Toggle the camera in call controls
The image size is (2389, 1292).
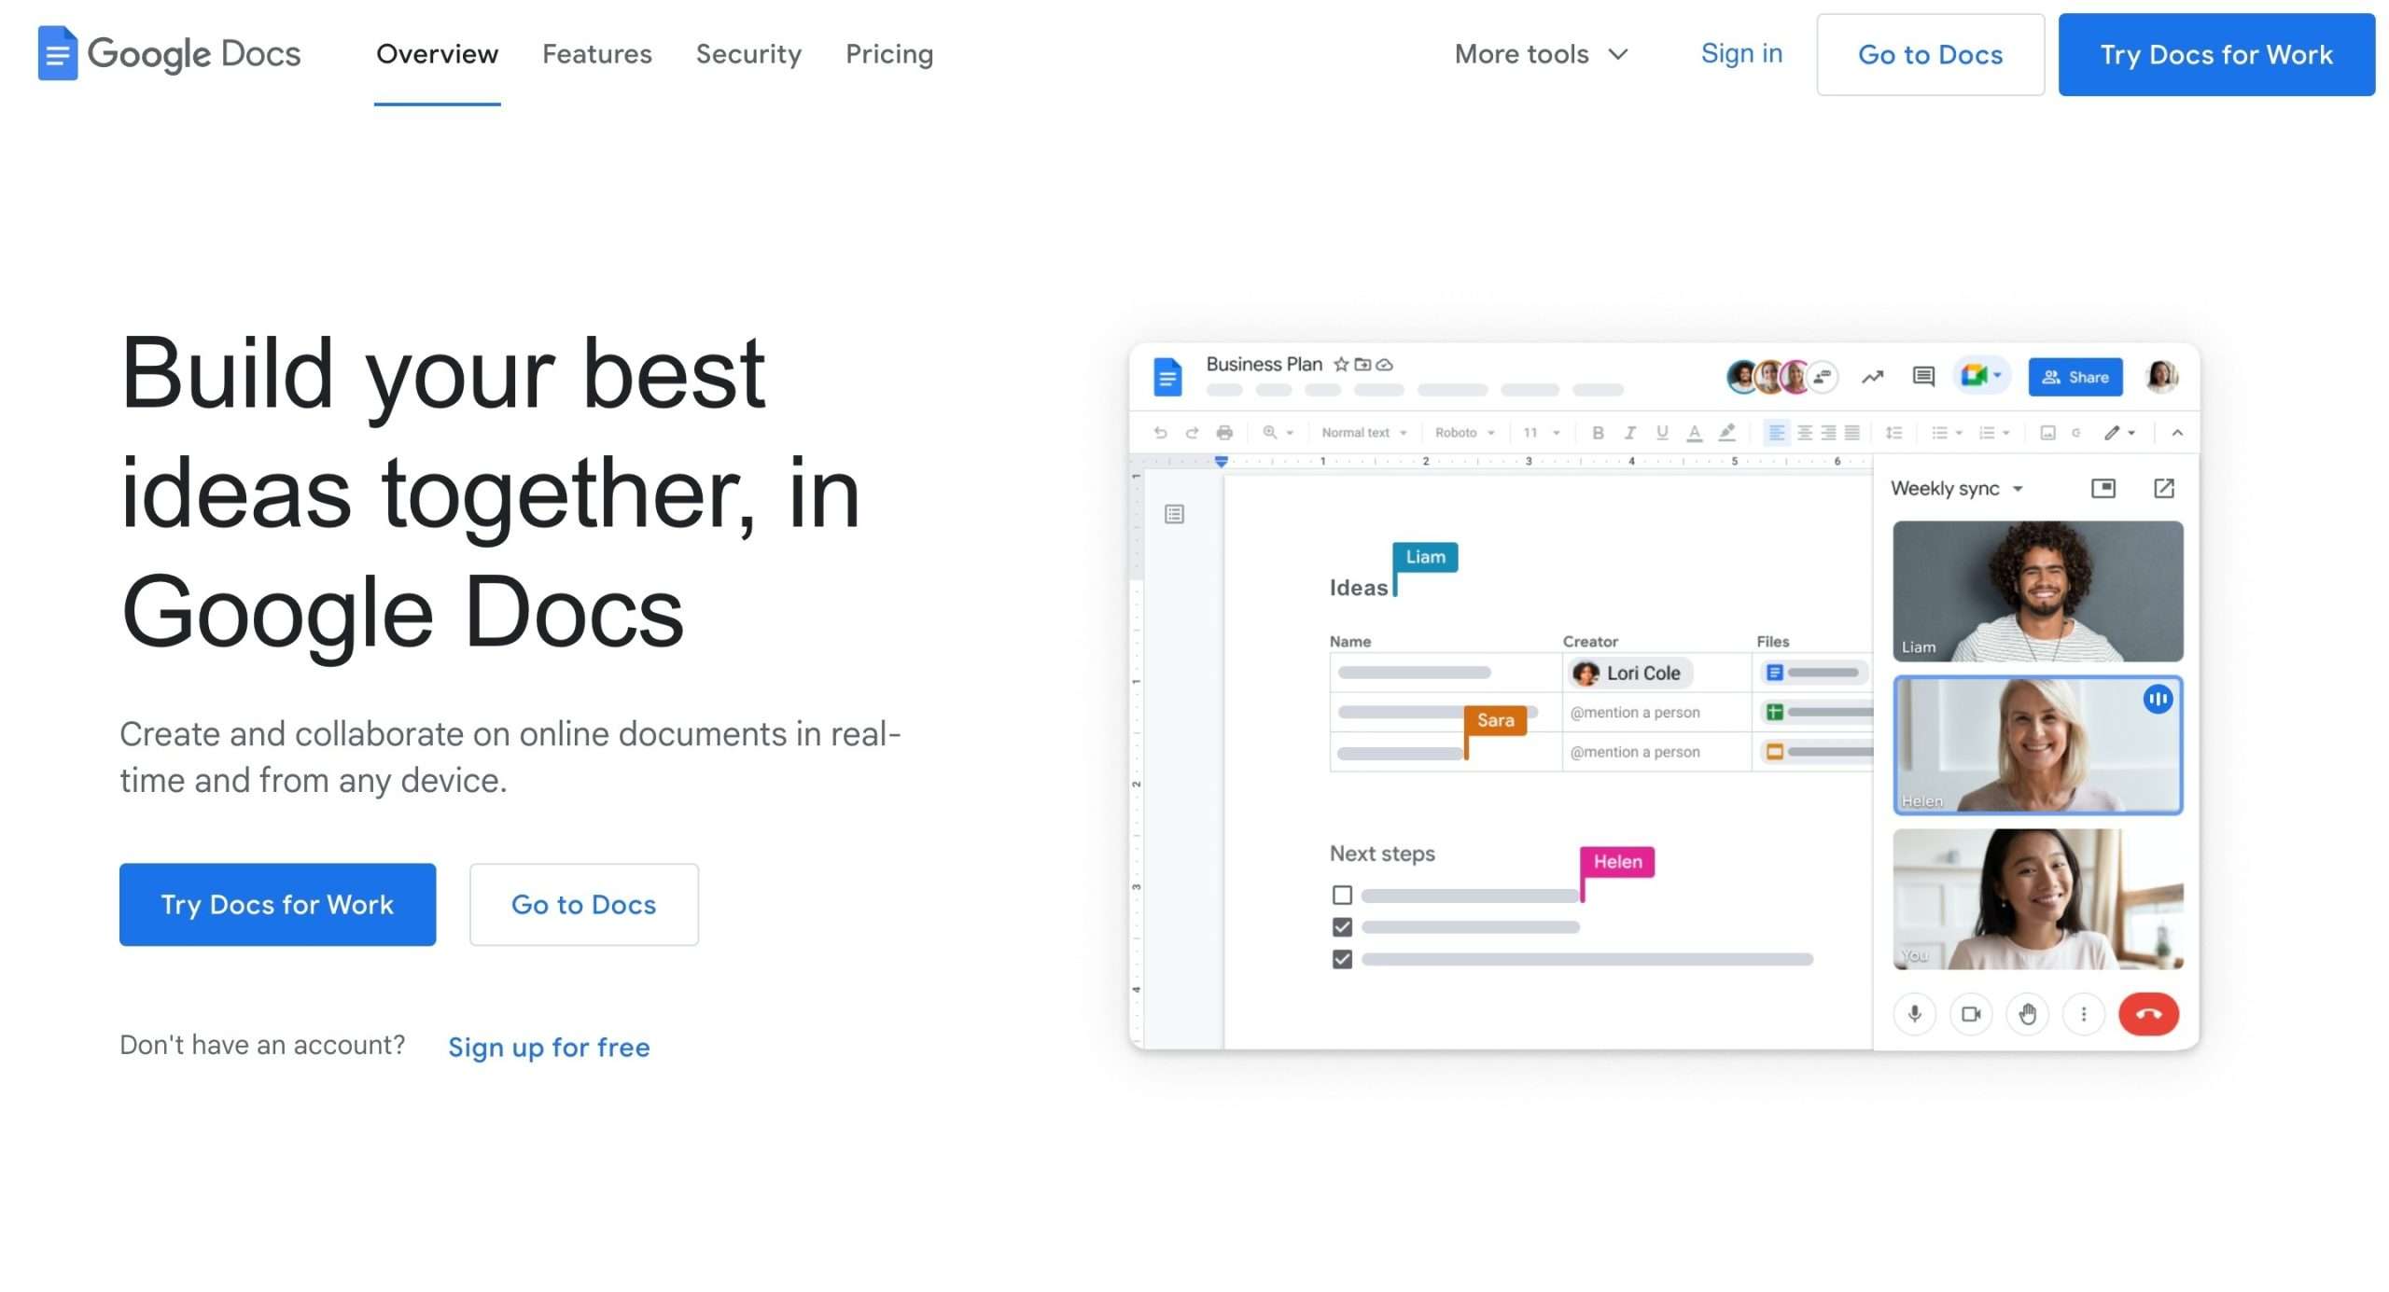(1970, 1014)
